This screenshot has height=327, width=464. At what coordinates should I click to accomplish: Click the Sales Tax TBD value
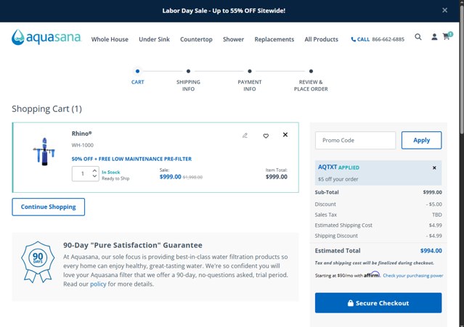(x=437, y=215)
